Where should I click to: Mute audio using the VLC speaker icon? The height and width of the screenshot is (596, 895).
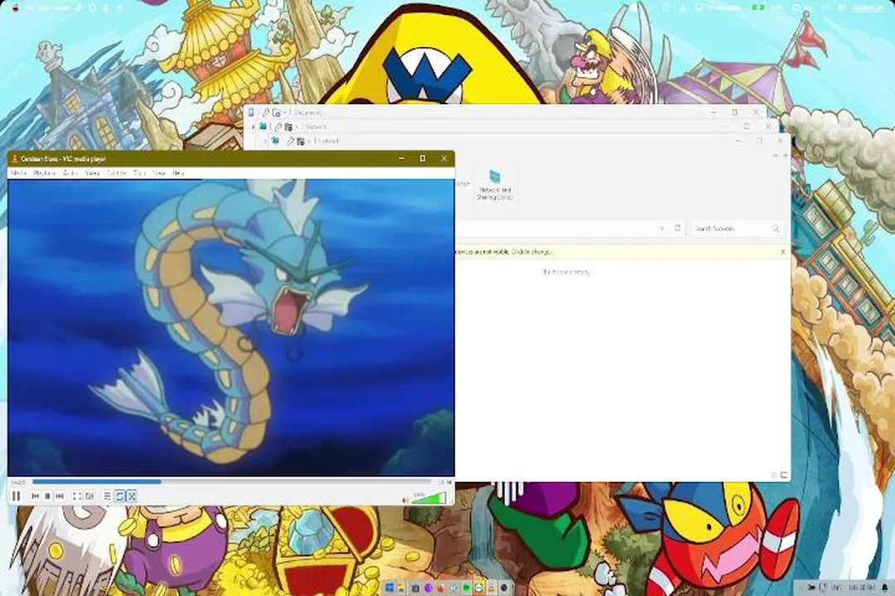pyautogui.click(x=405, y=500)
